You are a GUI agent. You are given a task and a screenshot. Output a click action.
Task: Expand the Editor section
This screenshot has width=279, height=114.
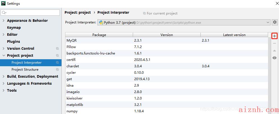point(3,35)
